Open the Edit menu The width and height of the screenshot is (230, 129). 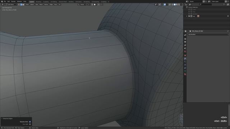9,1
